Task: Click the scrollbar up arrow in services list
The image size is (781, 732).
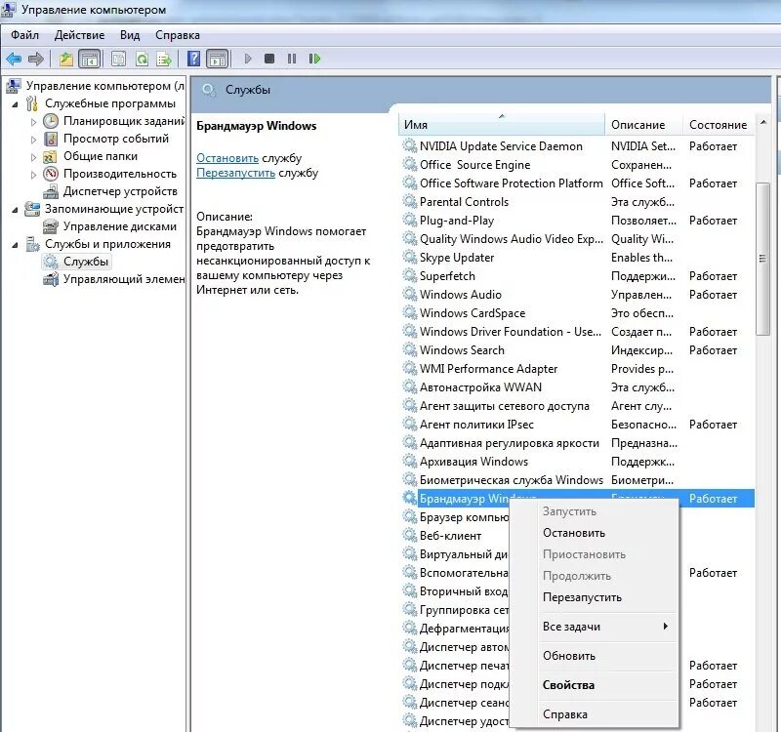Action: pos(763,122)
